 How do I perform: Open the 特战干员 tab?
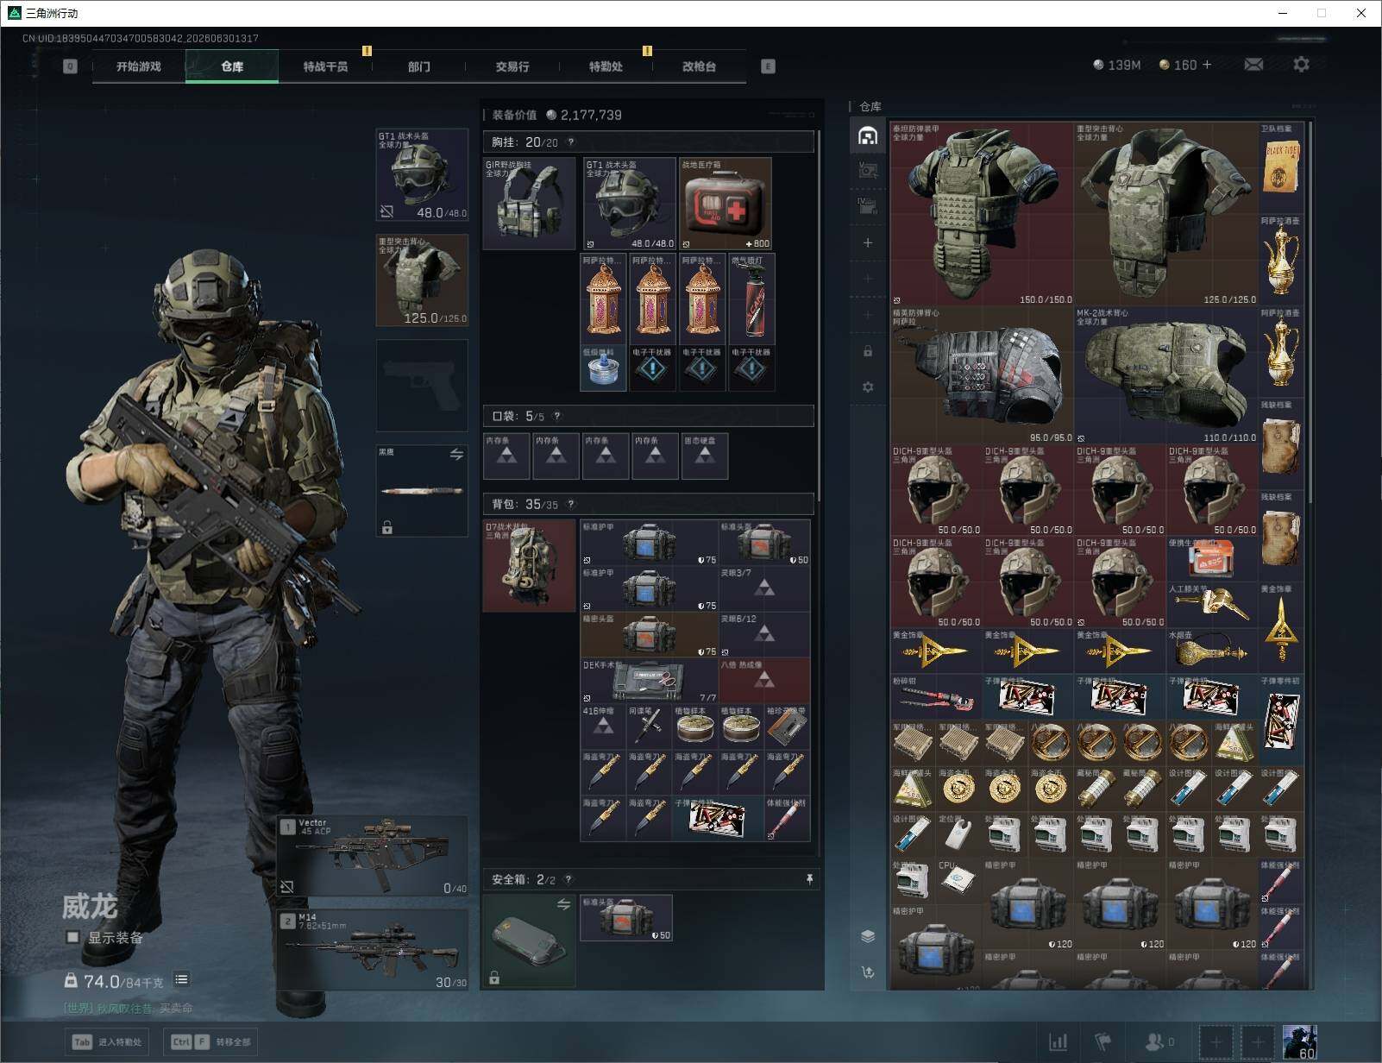click(325, 66)
